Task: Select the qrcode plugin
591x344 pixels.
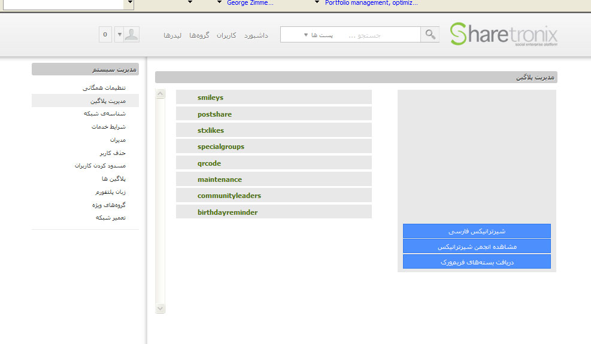Action: 274,163
